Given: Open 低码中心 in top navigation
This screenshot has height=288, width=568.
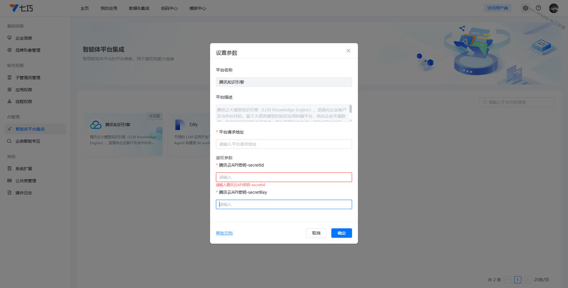Looking at the screenshot, I should [169, 8].
